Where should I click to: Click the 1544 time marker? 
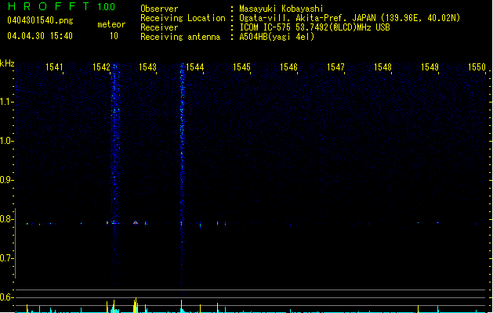(x=195, y=67)
